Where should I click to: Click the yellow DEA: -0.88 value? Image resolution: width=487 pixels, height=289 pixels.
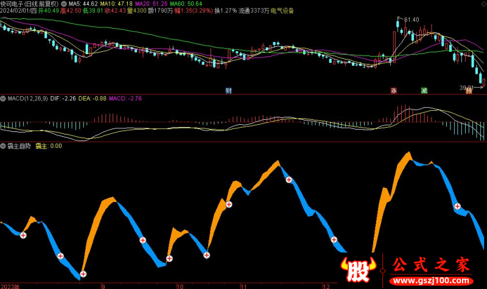(93, 99)
